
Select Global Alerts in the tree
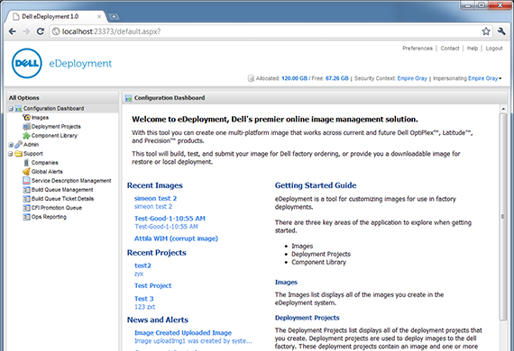47,171
